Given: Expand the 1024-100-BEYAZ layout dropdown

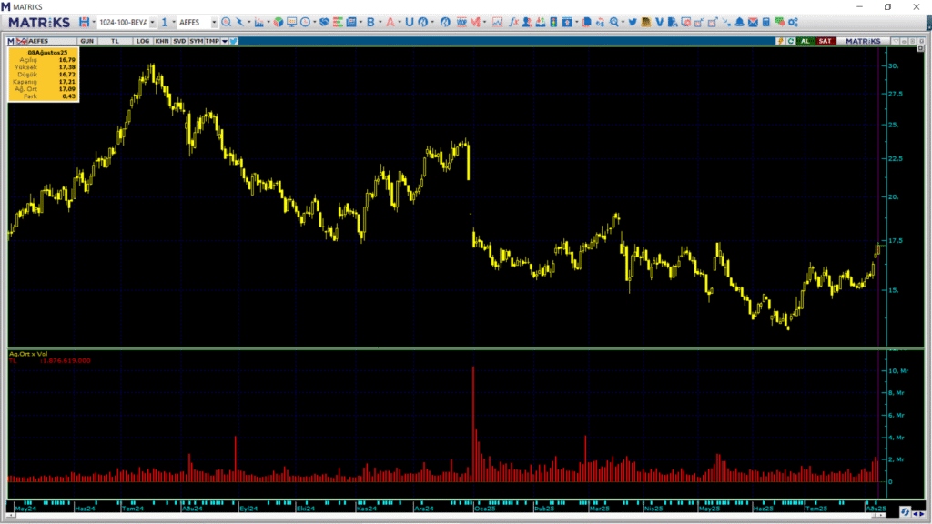Looking at the screenshot, I should click(x=151, y=22).
